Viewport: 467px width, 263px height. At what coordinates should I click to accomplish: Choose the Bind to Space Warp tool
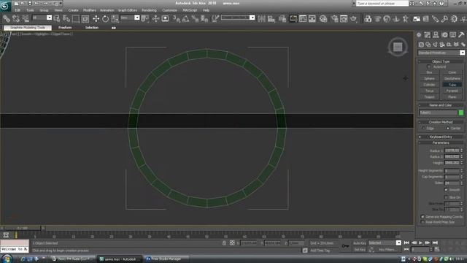26,19
